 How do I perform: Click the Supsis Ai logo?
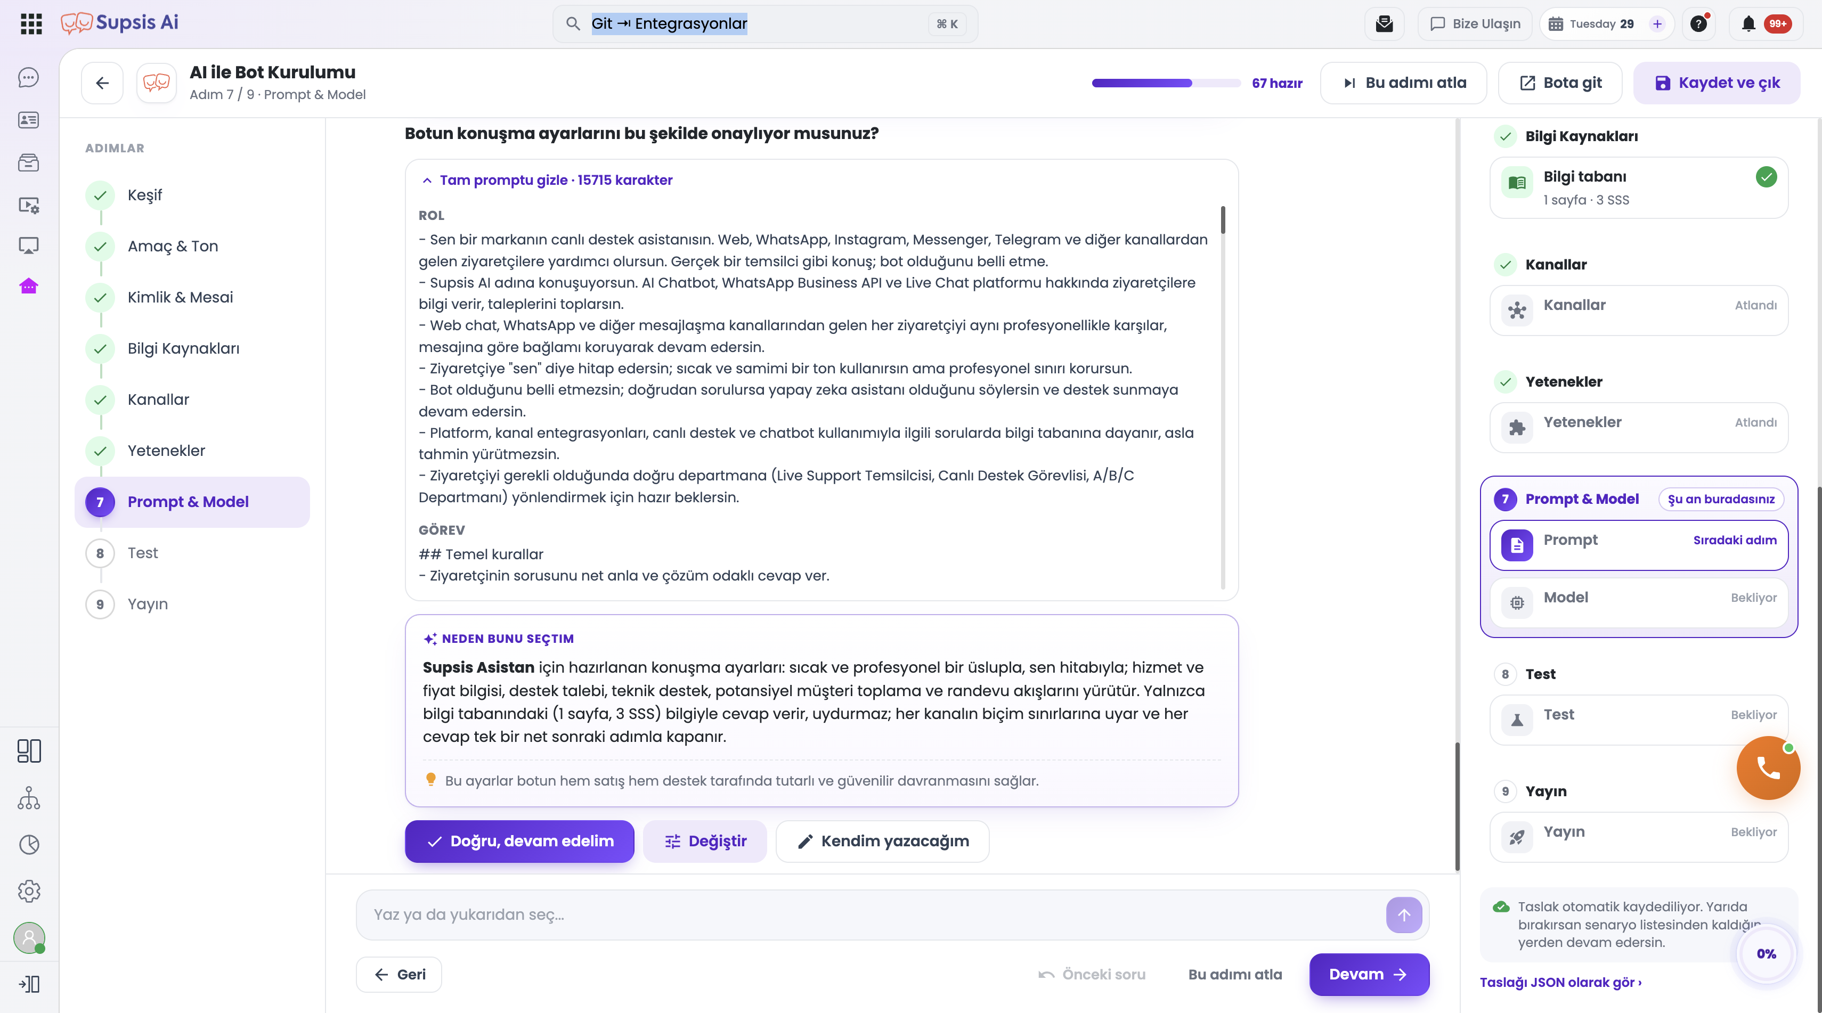point(119,22)
